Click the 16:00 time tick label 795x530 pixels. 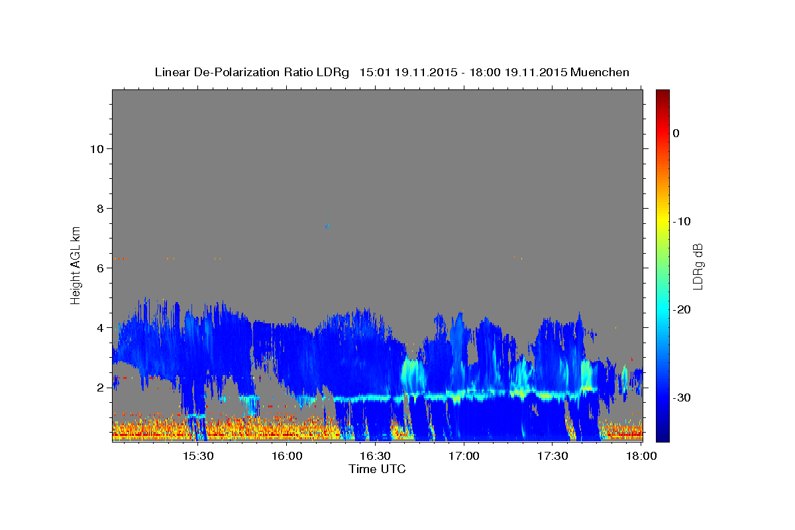tap(286, 456)
